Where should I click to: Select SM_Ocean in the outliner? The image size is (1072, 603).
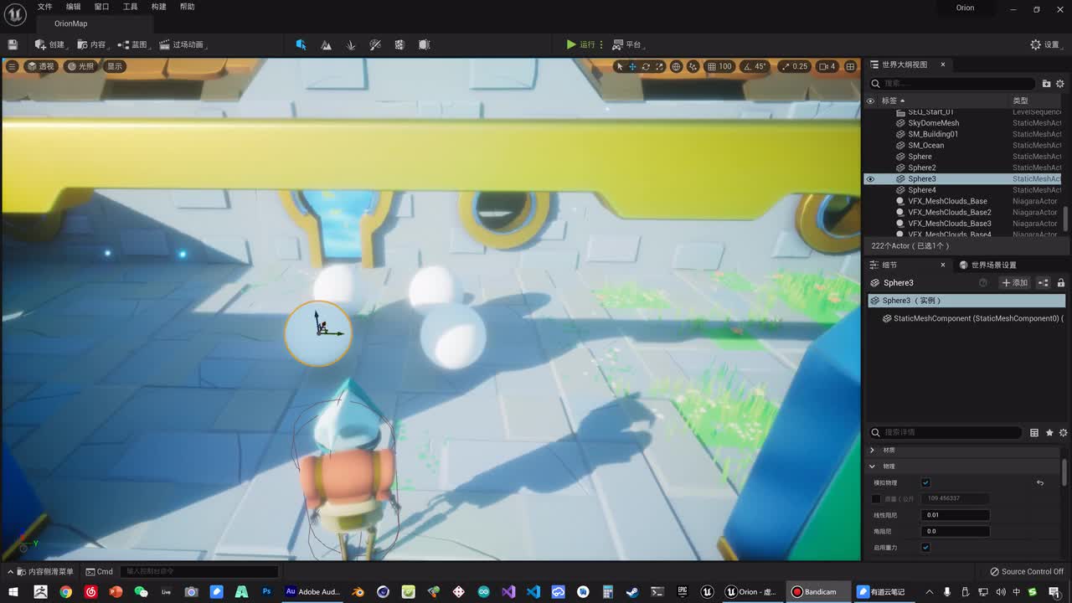(925, 145)
